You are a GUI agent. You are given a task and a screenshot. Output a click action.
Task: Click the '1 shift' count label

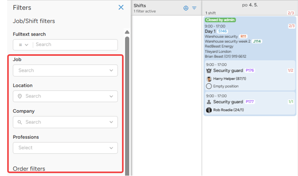coord(210,13)
